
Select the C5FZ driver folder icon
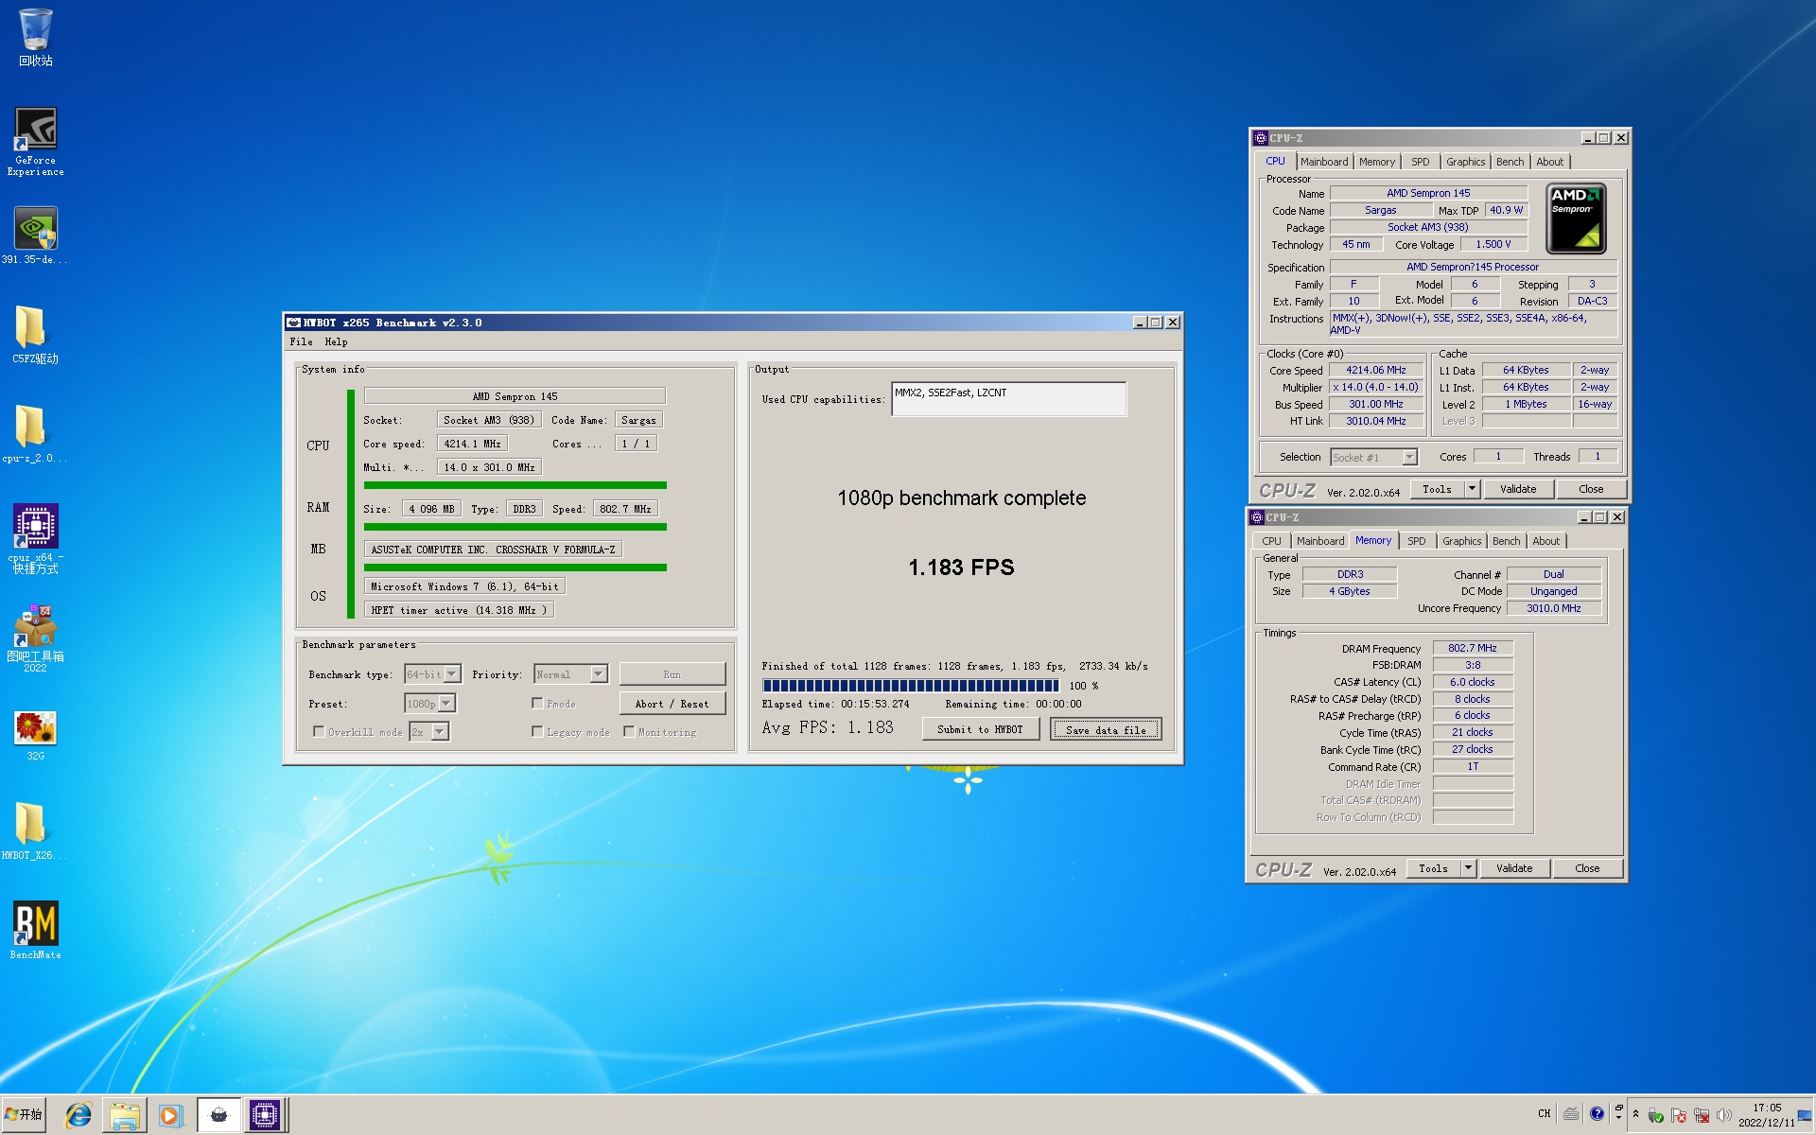tap(35, 335)
